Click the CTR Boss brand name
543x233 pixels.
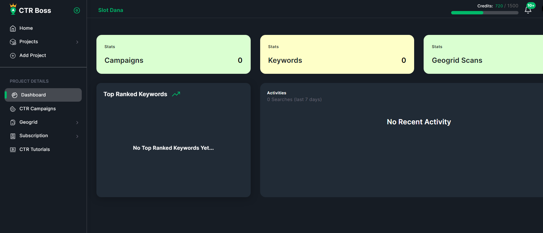35,10
